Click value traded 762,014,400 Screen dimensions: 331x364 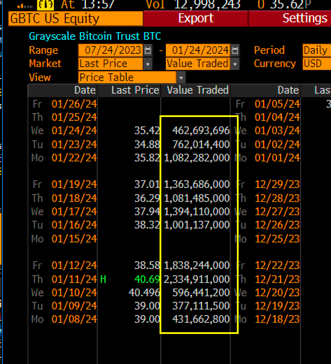coord(201,144)
